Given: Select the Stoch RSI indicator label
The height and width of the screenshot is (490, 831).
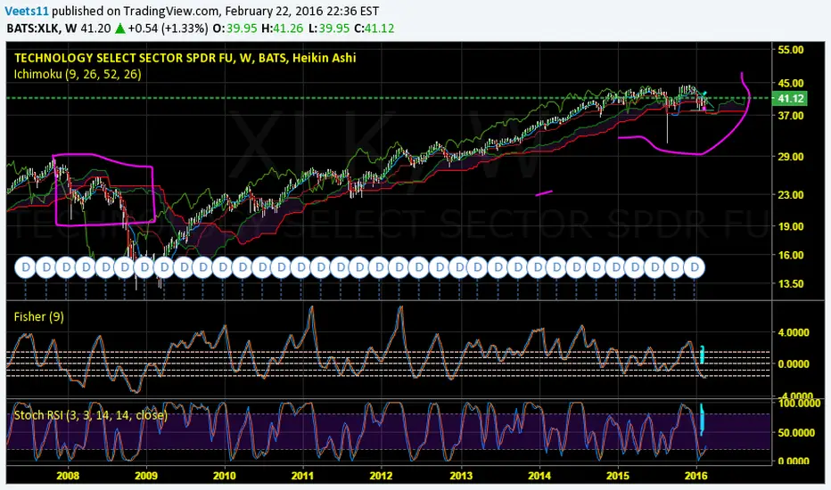Looking at the screenshot, I should pyautogui.click(x=90, y=415).
